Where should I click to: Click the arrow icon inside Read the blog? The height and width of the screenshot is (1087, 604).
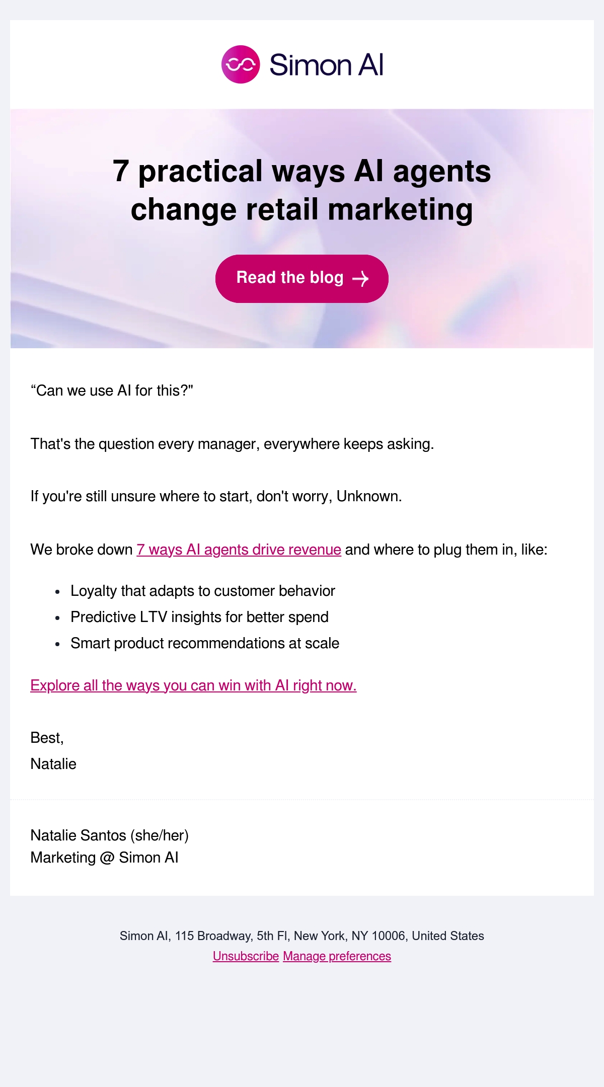point(360,278)
